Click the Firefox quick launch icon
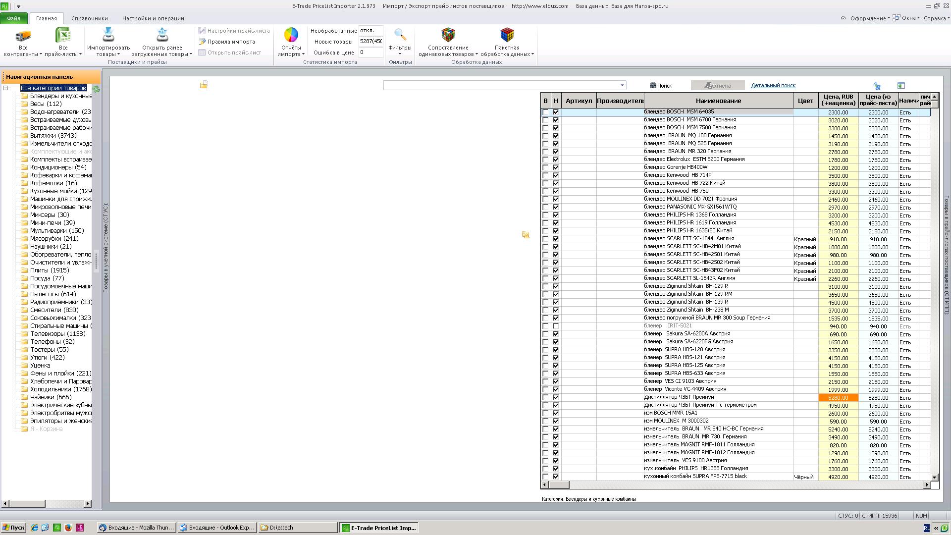The image size is (951, 535). coord(68,528)
